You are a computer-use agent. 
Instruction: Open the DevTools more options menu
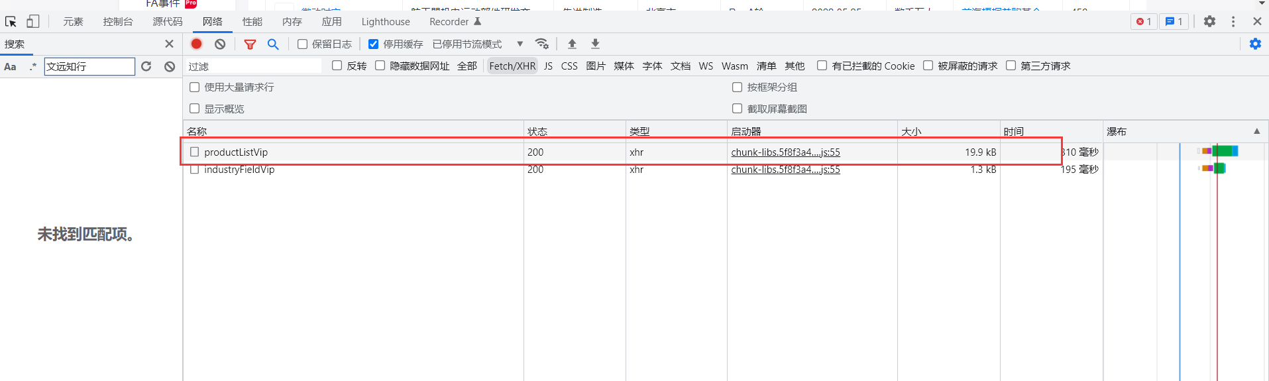click(1233, 22)
